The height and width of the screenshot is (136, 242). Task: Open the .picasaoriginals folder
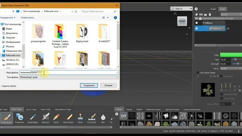click(38, 33)
